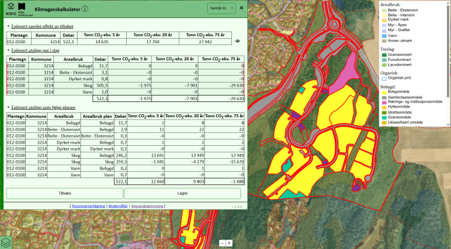Zoom out the map with minus button
This screenshot has height=249, width=451.
[222, 243]
